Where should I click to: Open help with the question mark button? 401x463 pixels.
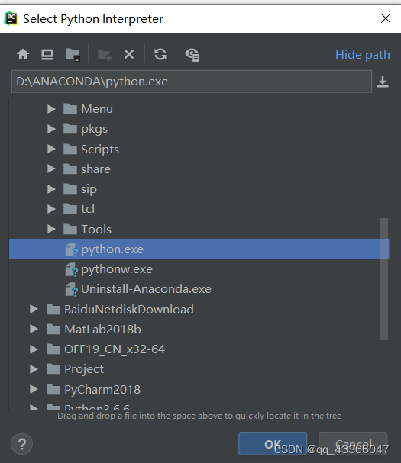point(21,444)
